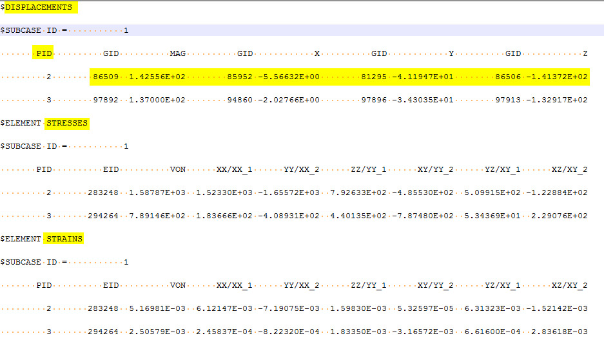Click the element ID 294264 in strains

103,332
